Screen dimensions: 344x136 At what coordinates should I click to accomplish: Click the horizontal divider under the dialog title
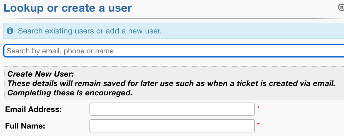172,19
